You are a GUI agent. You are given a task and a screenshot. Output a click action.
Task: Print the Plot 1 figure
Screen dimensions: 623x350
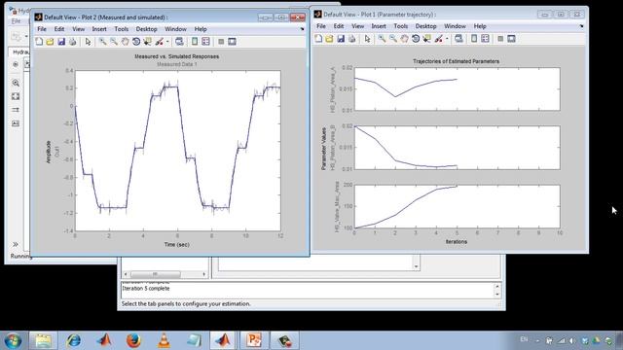point(351,39)
